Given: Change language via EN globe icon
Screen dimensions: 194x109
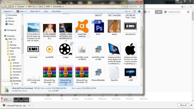Looking at the screenshot, I should click(147, 12).
